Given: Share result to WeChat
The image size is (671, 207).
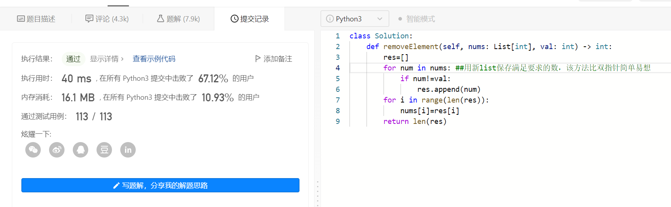Looking at the screenshot, I should tap(33, 150).
